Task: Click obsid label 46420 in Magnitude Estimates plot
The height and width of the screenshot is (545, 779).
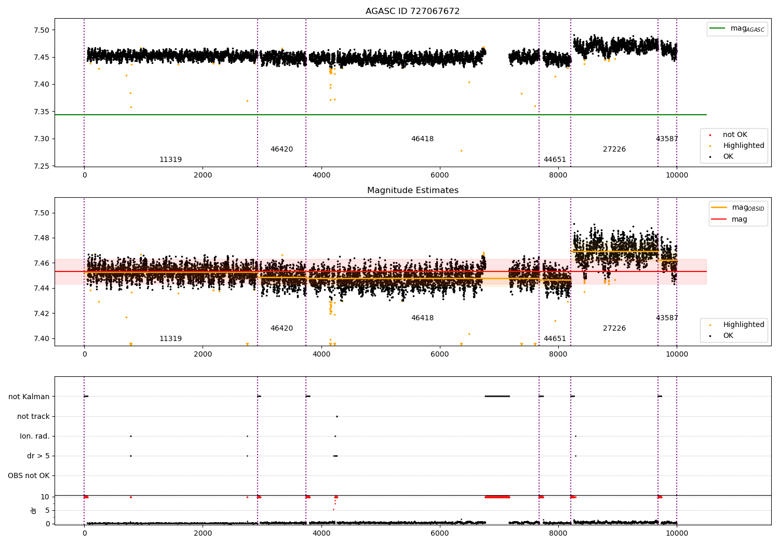Action: (281, 329)
